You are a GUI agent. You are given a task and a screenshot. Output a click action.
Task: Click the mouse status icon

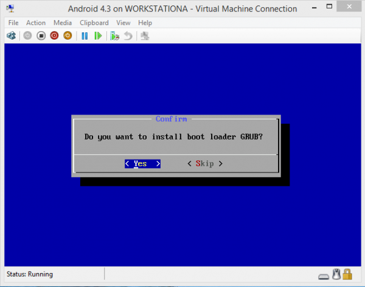tap(336, 274)
